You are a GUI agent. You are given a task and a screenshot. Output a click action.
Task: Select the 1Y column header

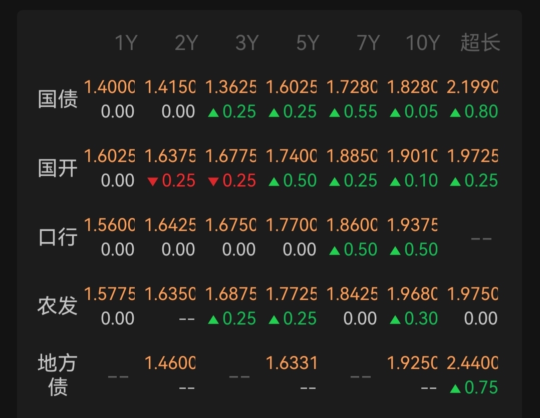click(126, 43)
